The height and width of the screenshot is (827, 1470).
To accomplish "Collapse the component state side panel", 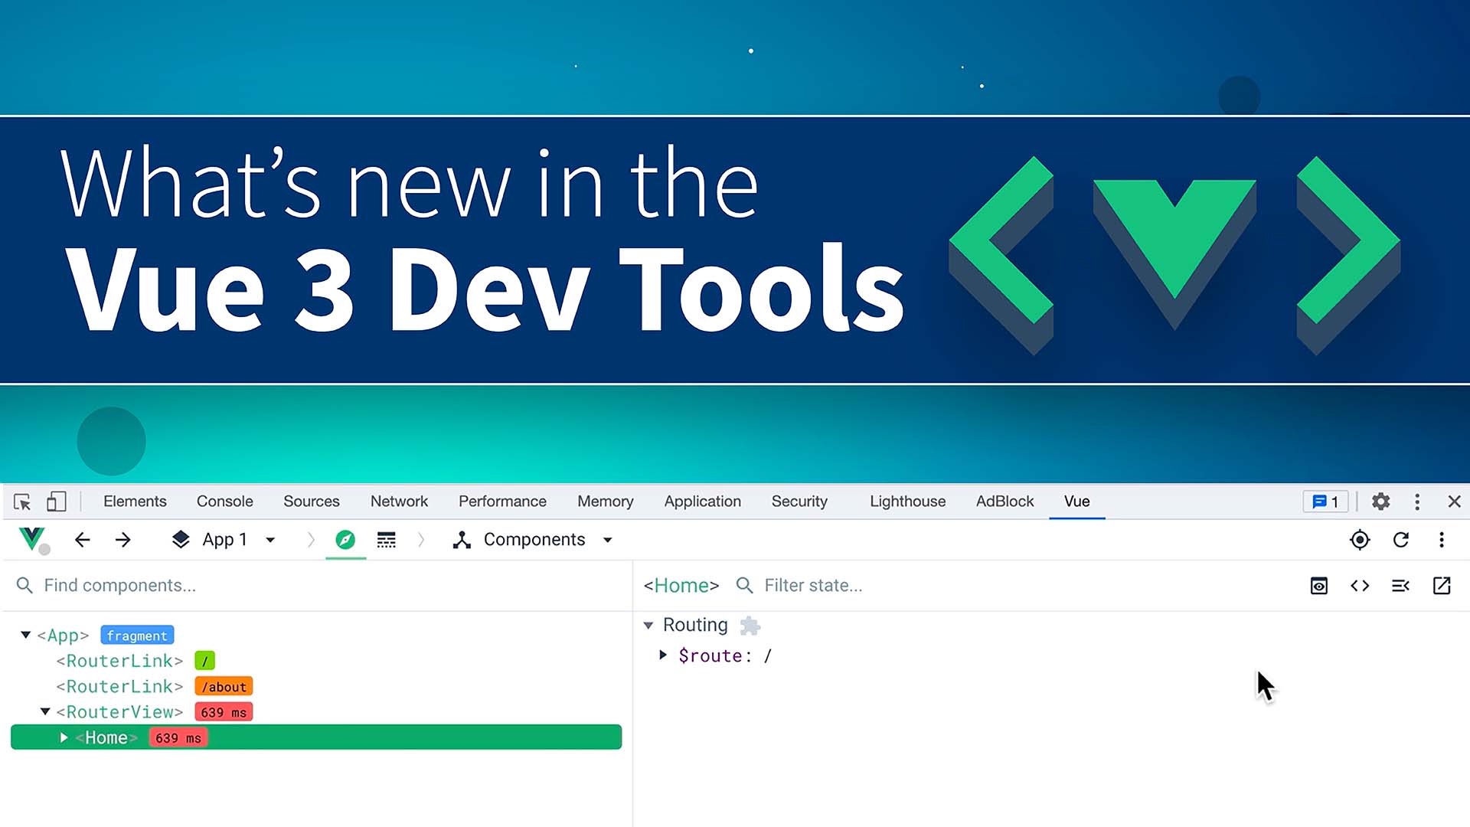I will (1401, 586).
